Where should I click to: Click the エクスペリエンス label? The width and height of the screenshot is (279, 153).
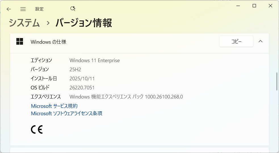point(46,97)
